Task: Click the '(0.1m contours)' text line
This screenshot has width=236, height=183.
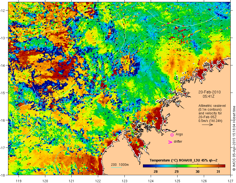Action: (x=210, y=110)
